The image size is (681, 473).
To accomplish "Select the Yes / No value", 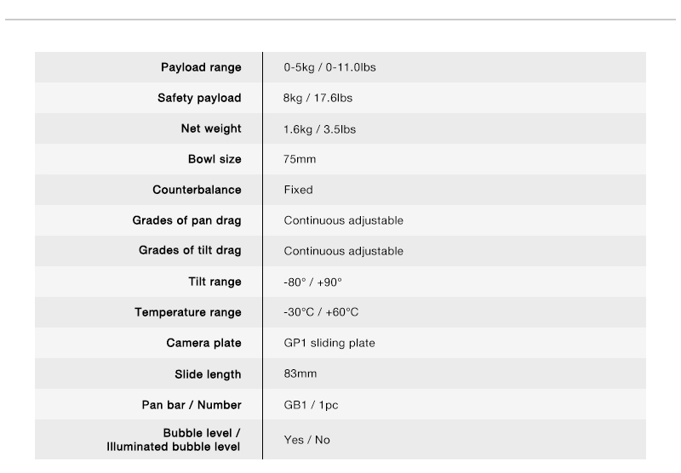I will click(x=307, y=440).
